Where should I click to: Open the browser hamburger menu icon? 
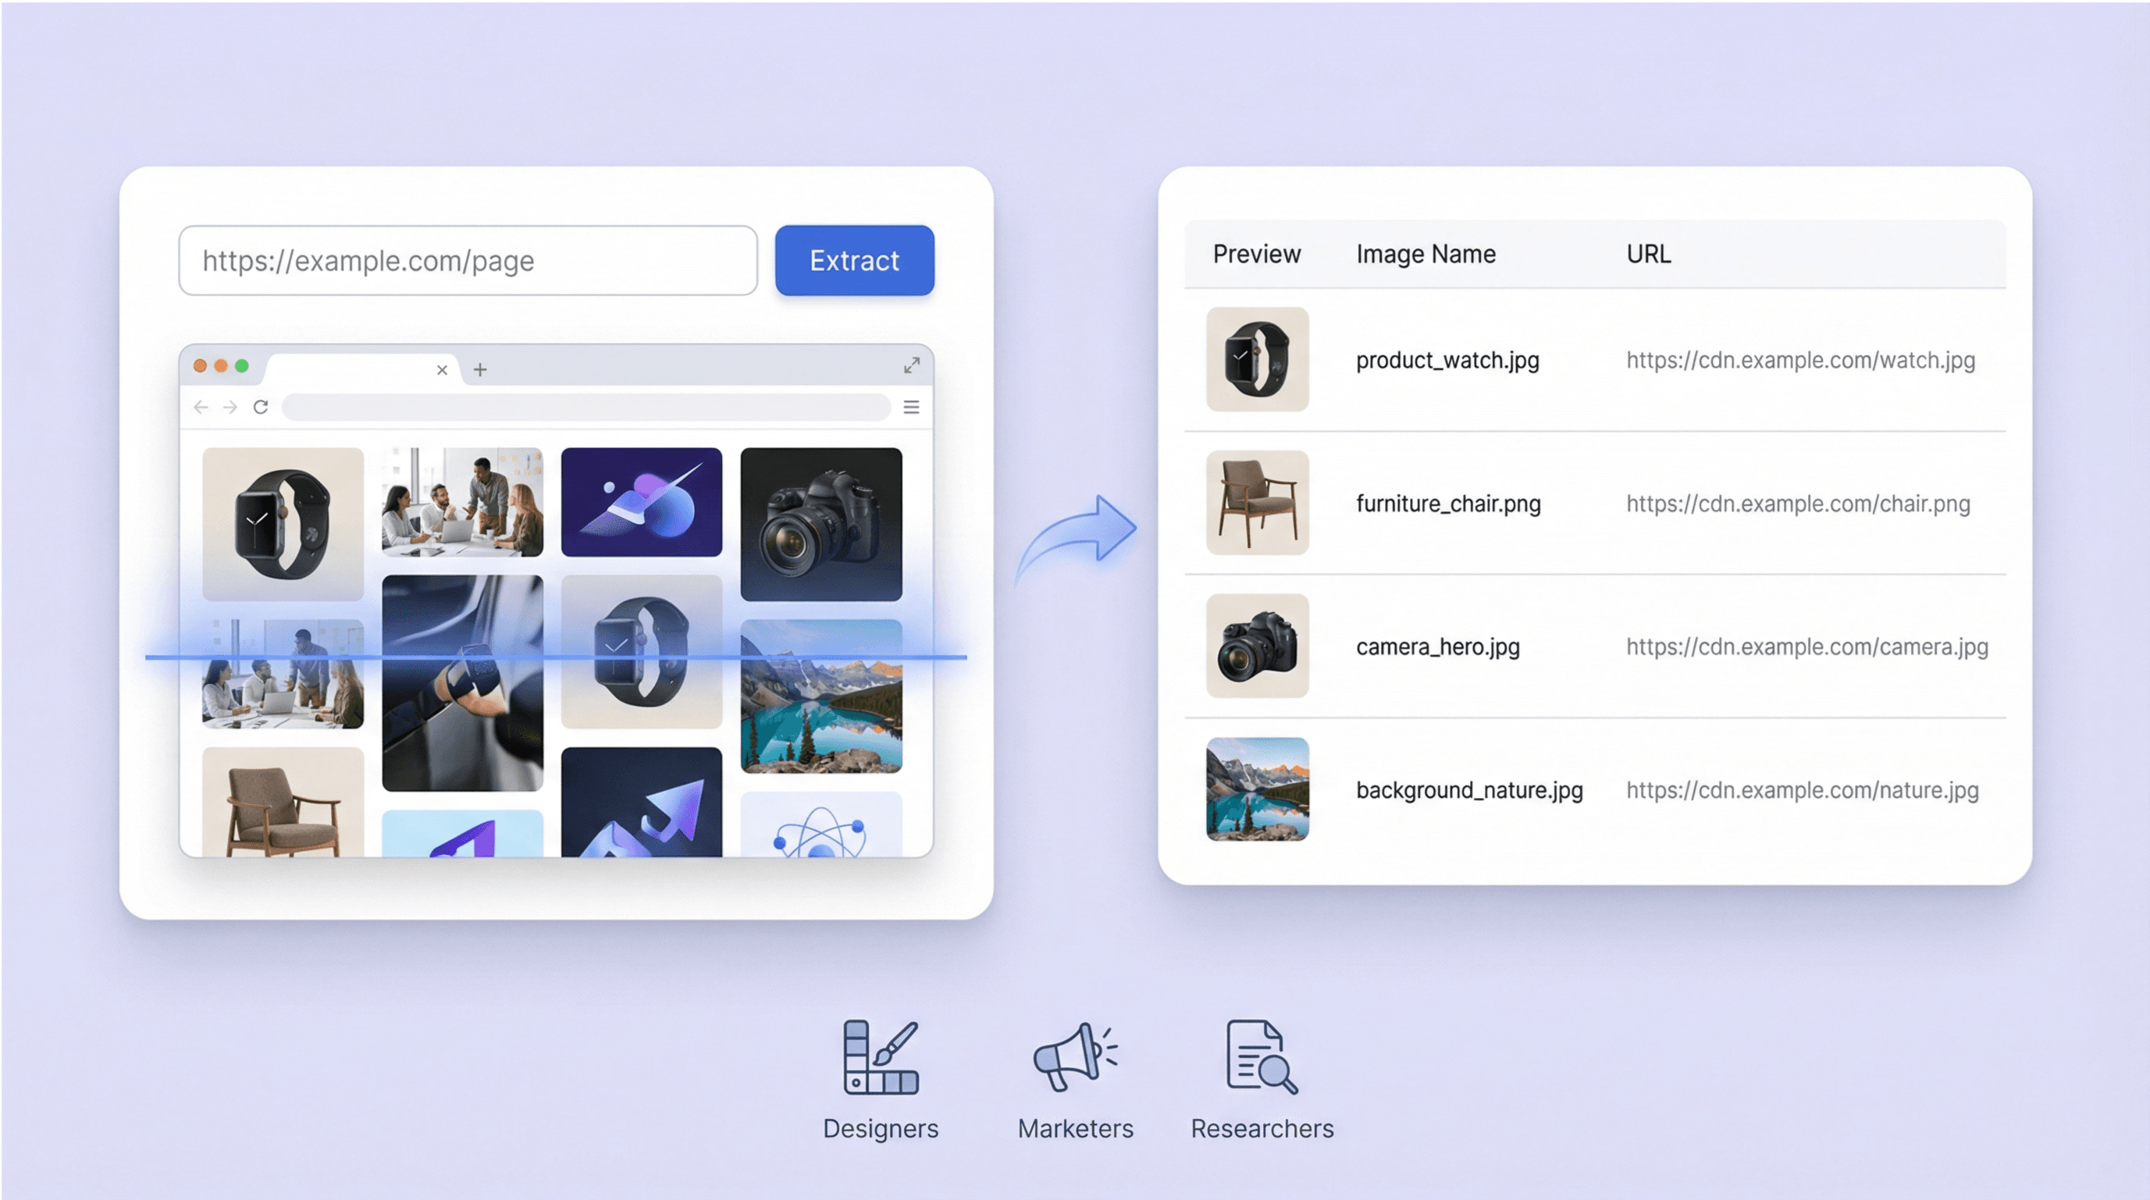pyautogui.click(x=910, y=408)
